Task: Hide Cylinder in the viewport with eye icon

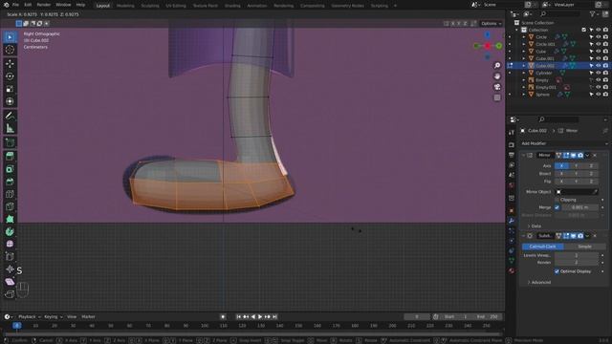Action: (599, 73)
